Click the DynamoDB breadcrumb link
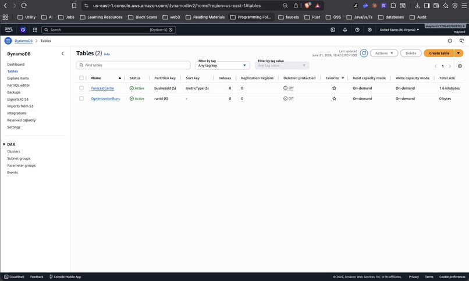The image size is (469, 281). tap(24, 41)
